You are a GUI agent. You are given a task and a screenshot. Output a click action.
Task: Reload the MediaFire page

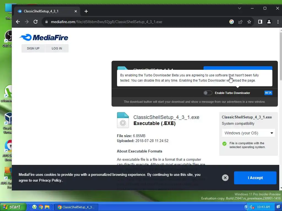(36, 22)
